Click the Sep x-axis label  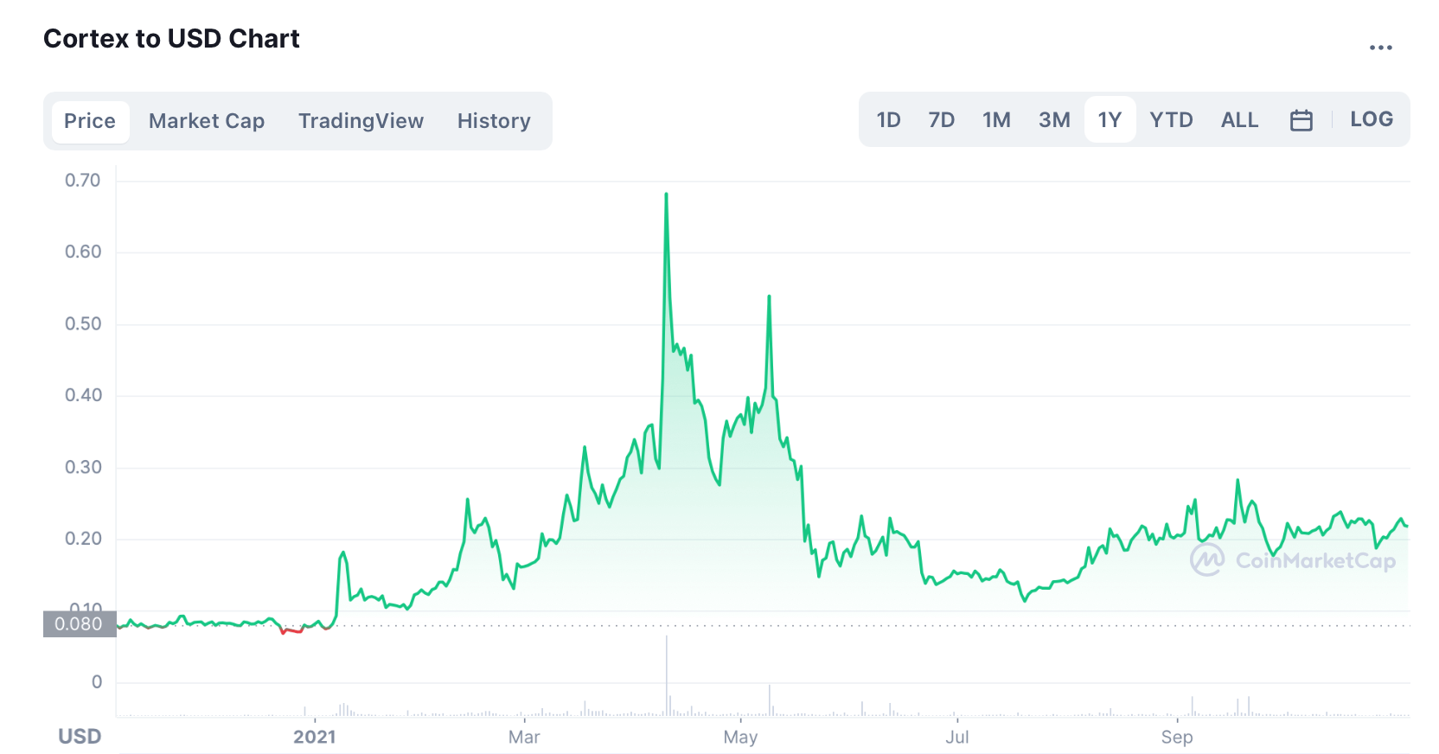pos(1176,737)
